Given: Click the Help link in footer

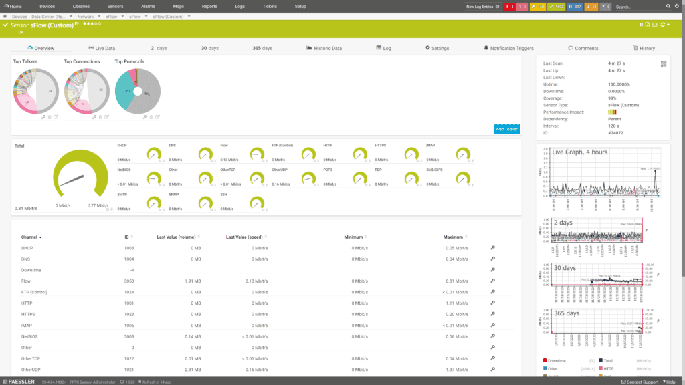Looking at the screenshot, I should [669, 382].
